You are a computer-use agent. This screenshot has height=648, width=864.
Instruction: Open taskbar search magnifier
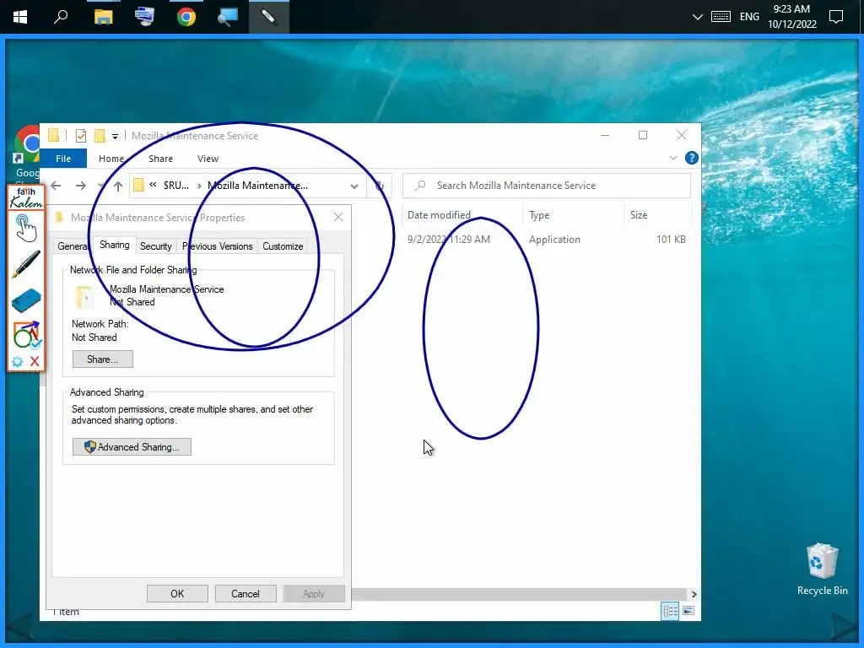(61, 17)
